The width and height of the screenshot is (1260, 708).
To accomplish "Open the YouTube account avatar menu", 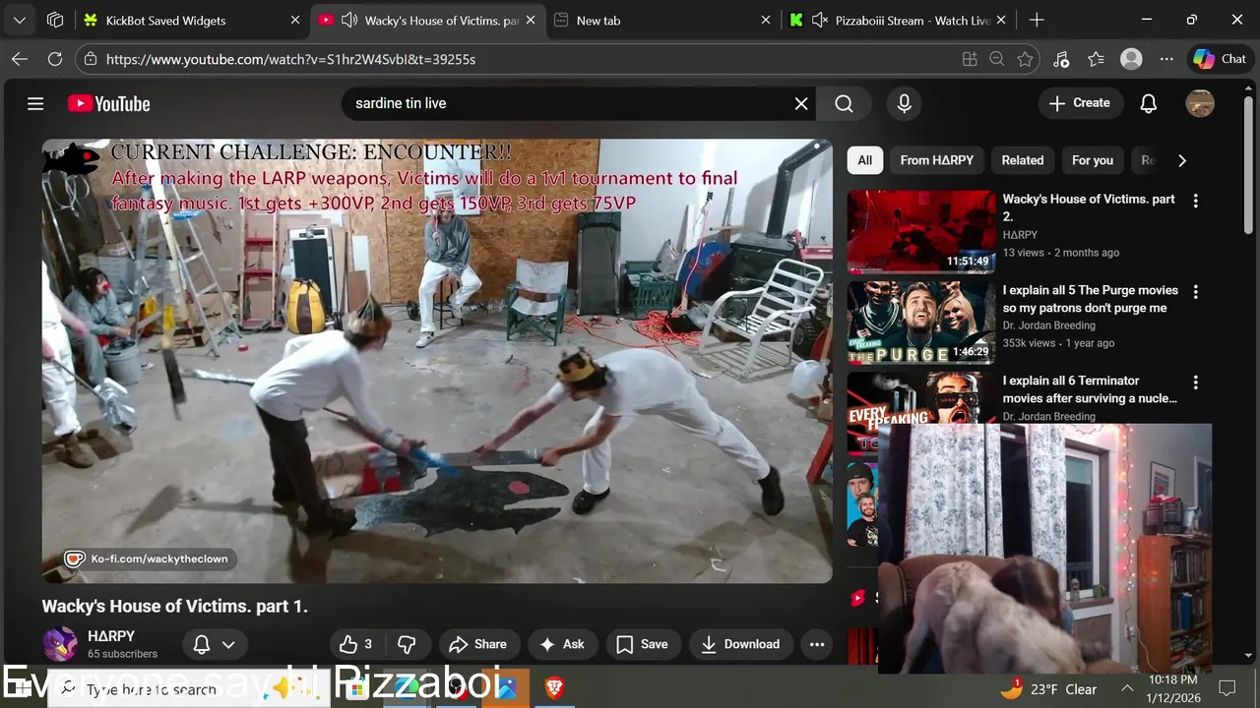I will click(1200, 103).
